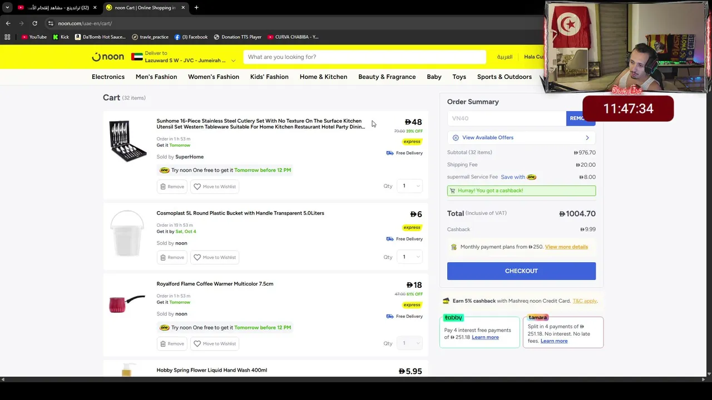Click trash icon to remove Cosmoplast bucket
The height and width of the screenshot is (400, 712).
point(163,257)
